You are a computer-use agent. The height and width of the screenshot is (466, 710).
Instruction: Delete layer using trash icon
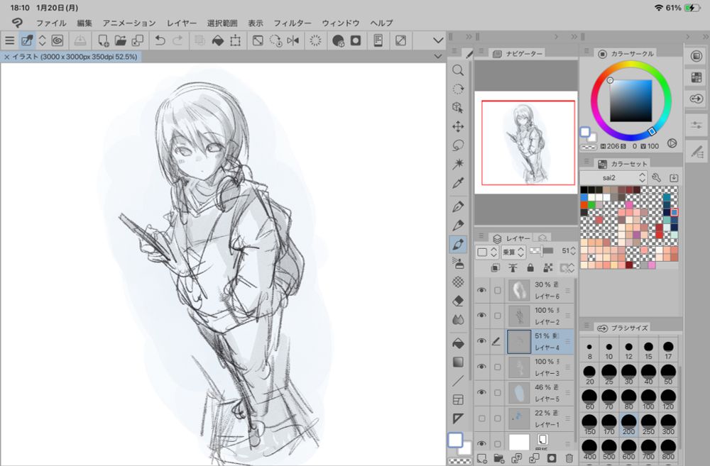point(569,458)
